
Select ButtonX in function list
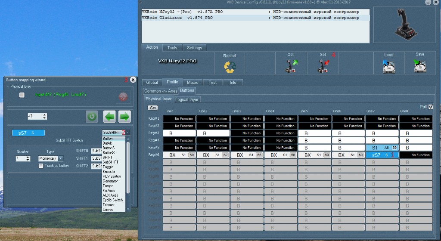point(114,152)
